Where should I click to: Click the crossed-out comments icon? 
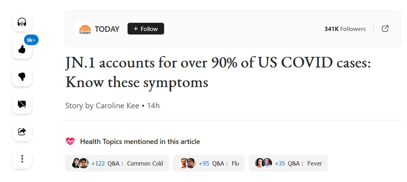point(22,104)
